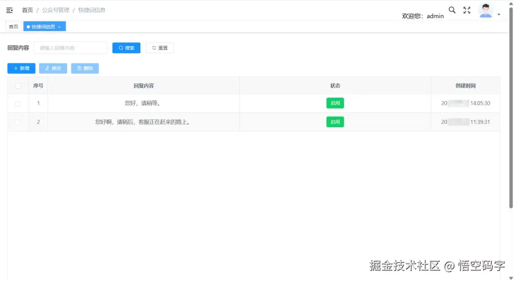This screenshot has height=281, width=514.
Task: Toggle 启用 status on the second reply
Action: click(x=335, y=122)
